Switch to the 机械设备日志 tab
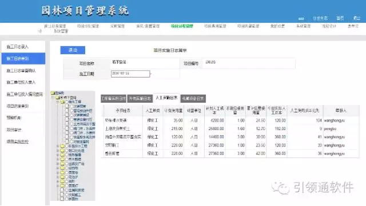Viewport: 366px width, 206px height. click(x=193, y=99)
